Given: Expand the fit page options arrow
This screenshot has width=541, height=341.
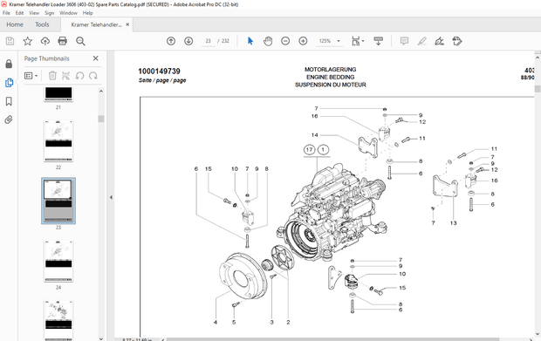Looking at the screenshot, I should click(363, 41).
